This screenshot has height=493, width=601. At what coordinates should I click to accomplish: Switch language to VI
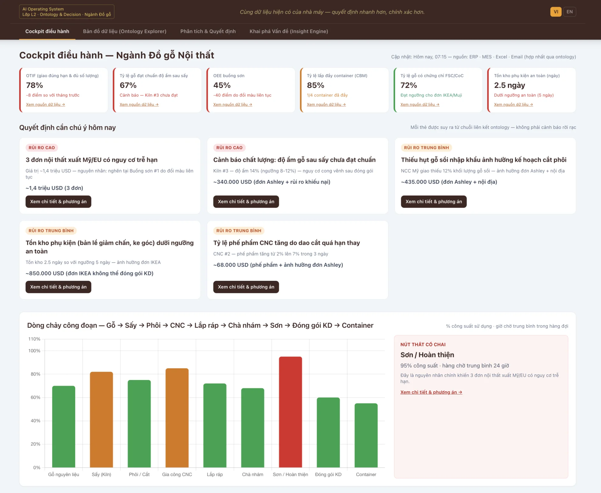tap(556, 12)
